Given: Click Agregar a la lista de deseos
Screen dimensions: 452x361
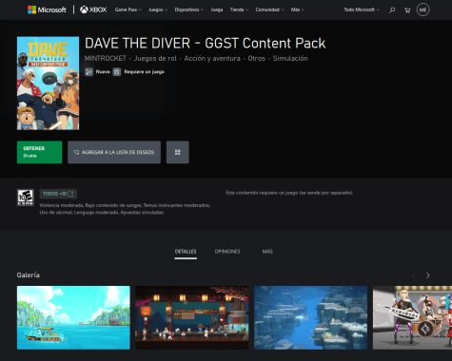Looking at the screenshot, I should [x=114, y=152].
